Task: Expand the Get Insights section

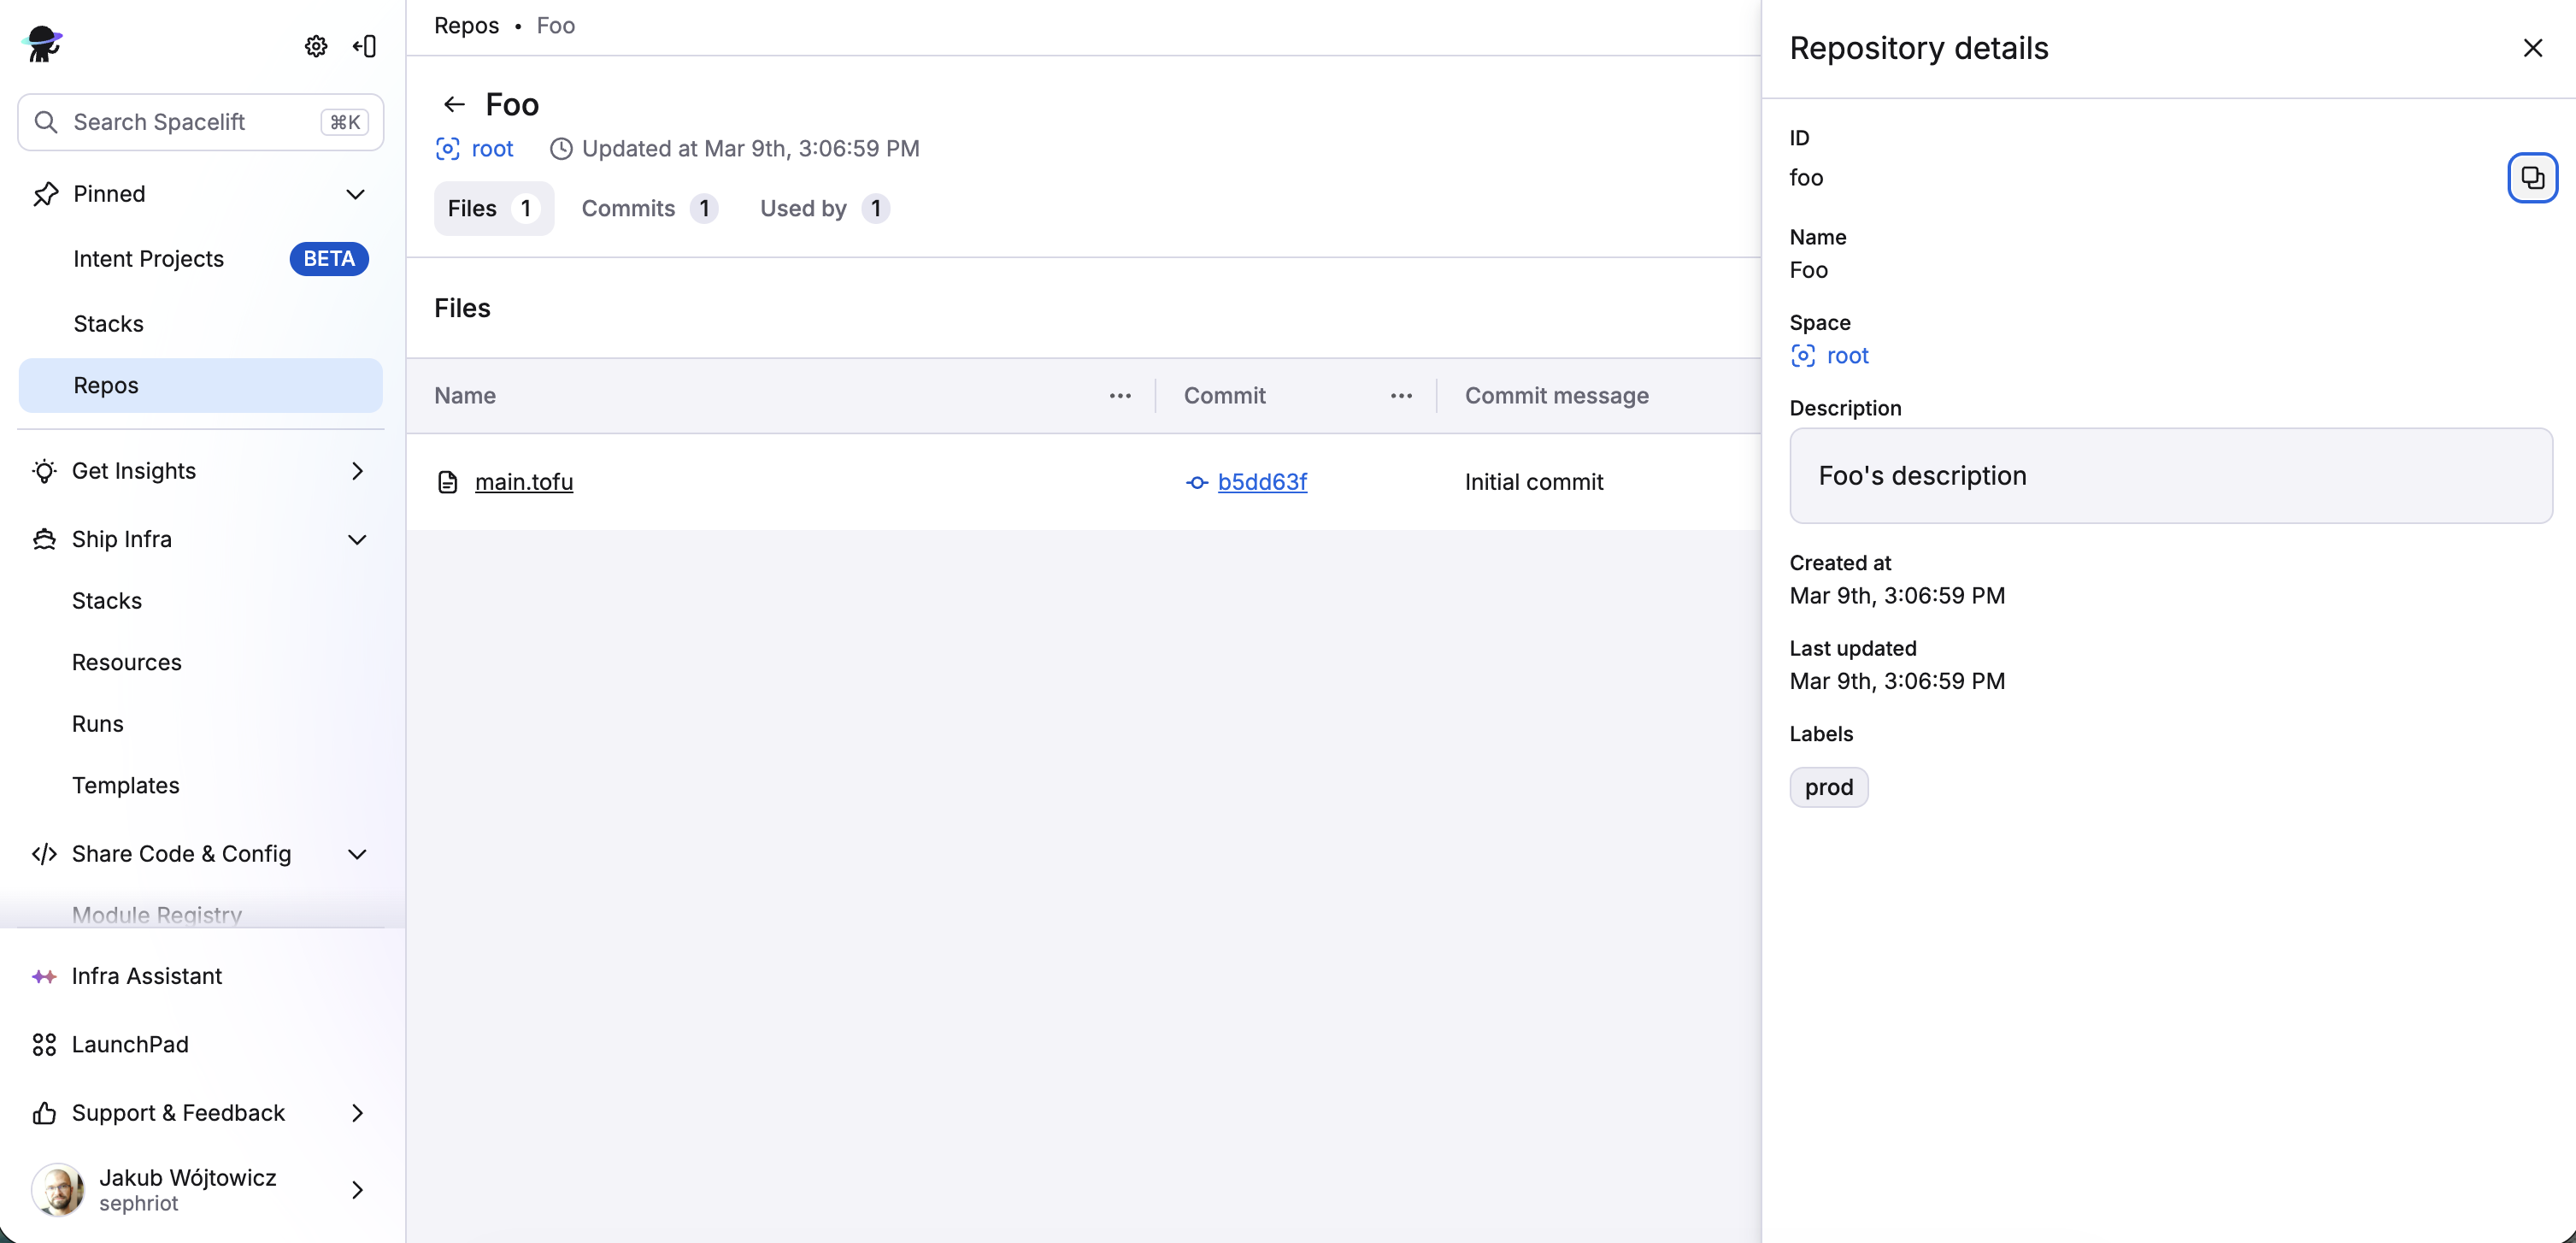Action: click(356, 471)
